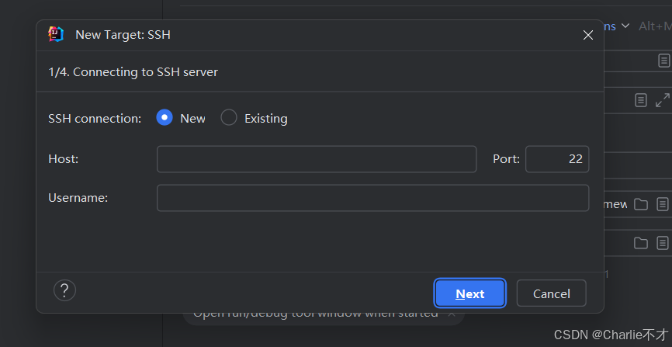The height and width of the screenshot is (347, 672).
Task: Focus the Username input field
Action: 372,198
